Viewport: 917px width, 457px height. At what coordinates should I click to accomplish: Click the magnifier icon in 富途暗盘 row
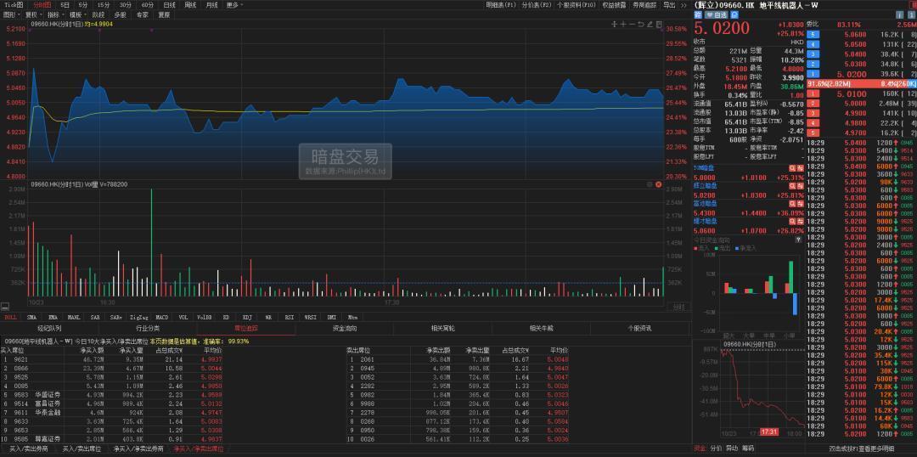tap(793, 204)
